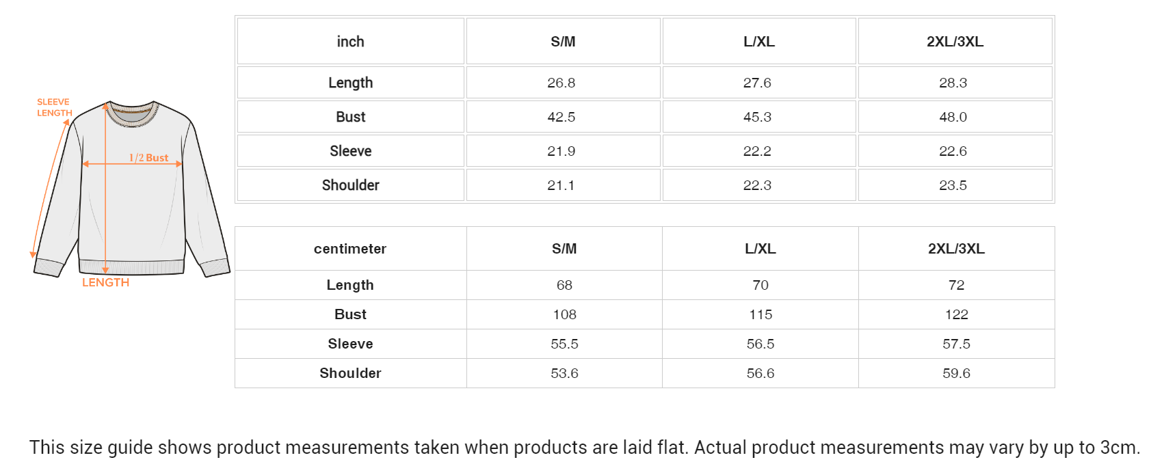Select the 27.6 length value cell
The width and height of the screenshot is (1164, 475).
pos(757,83)
